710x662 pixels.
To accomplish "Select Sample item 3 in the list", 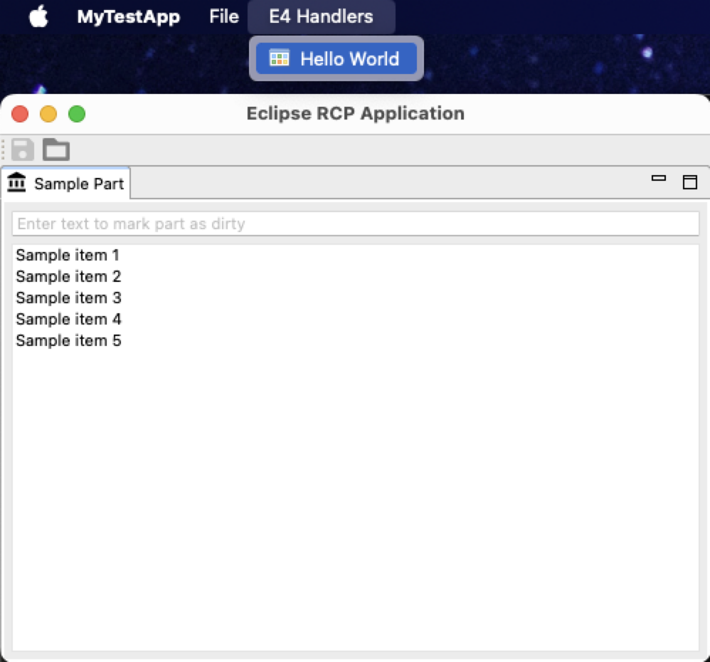I will click(356, 298).
